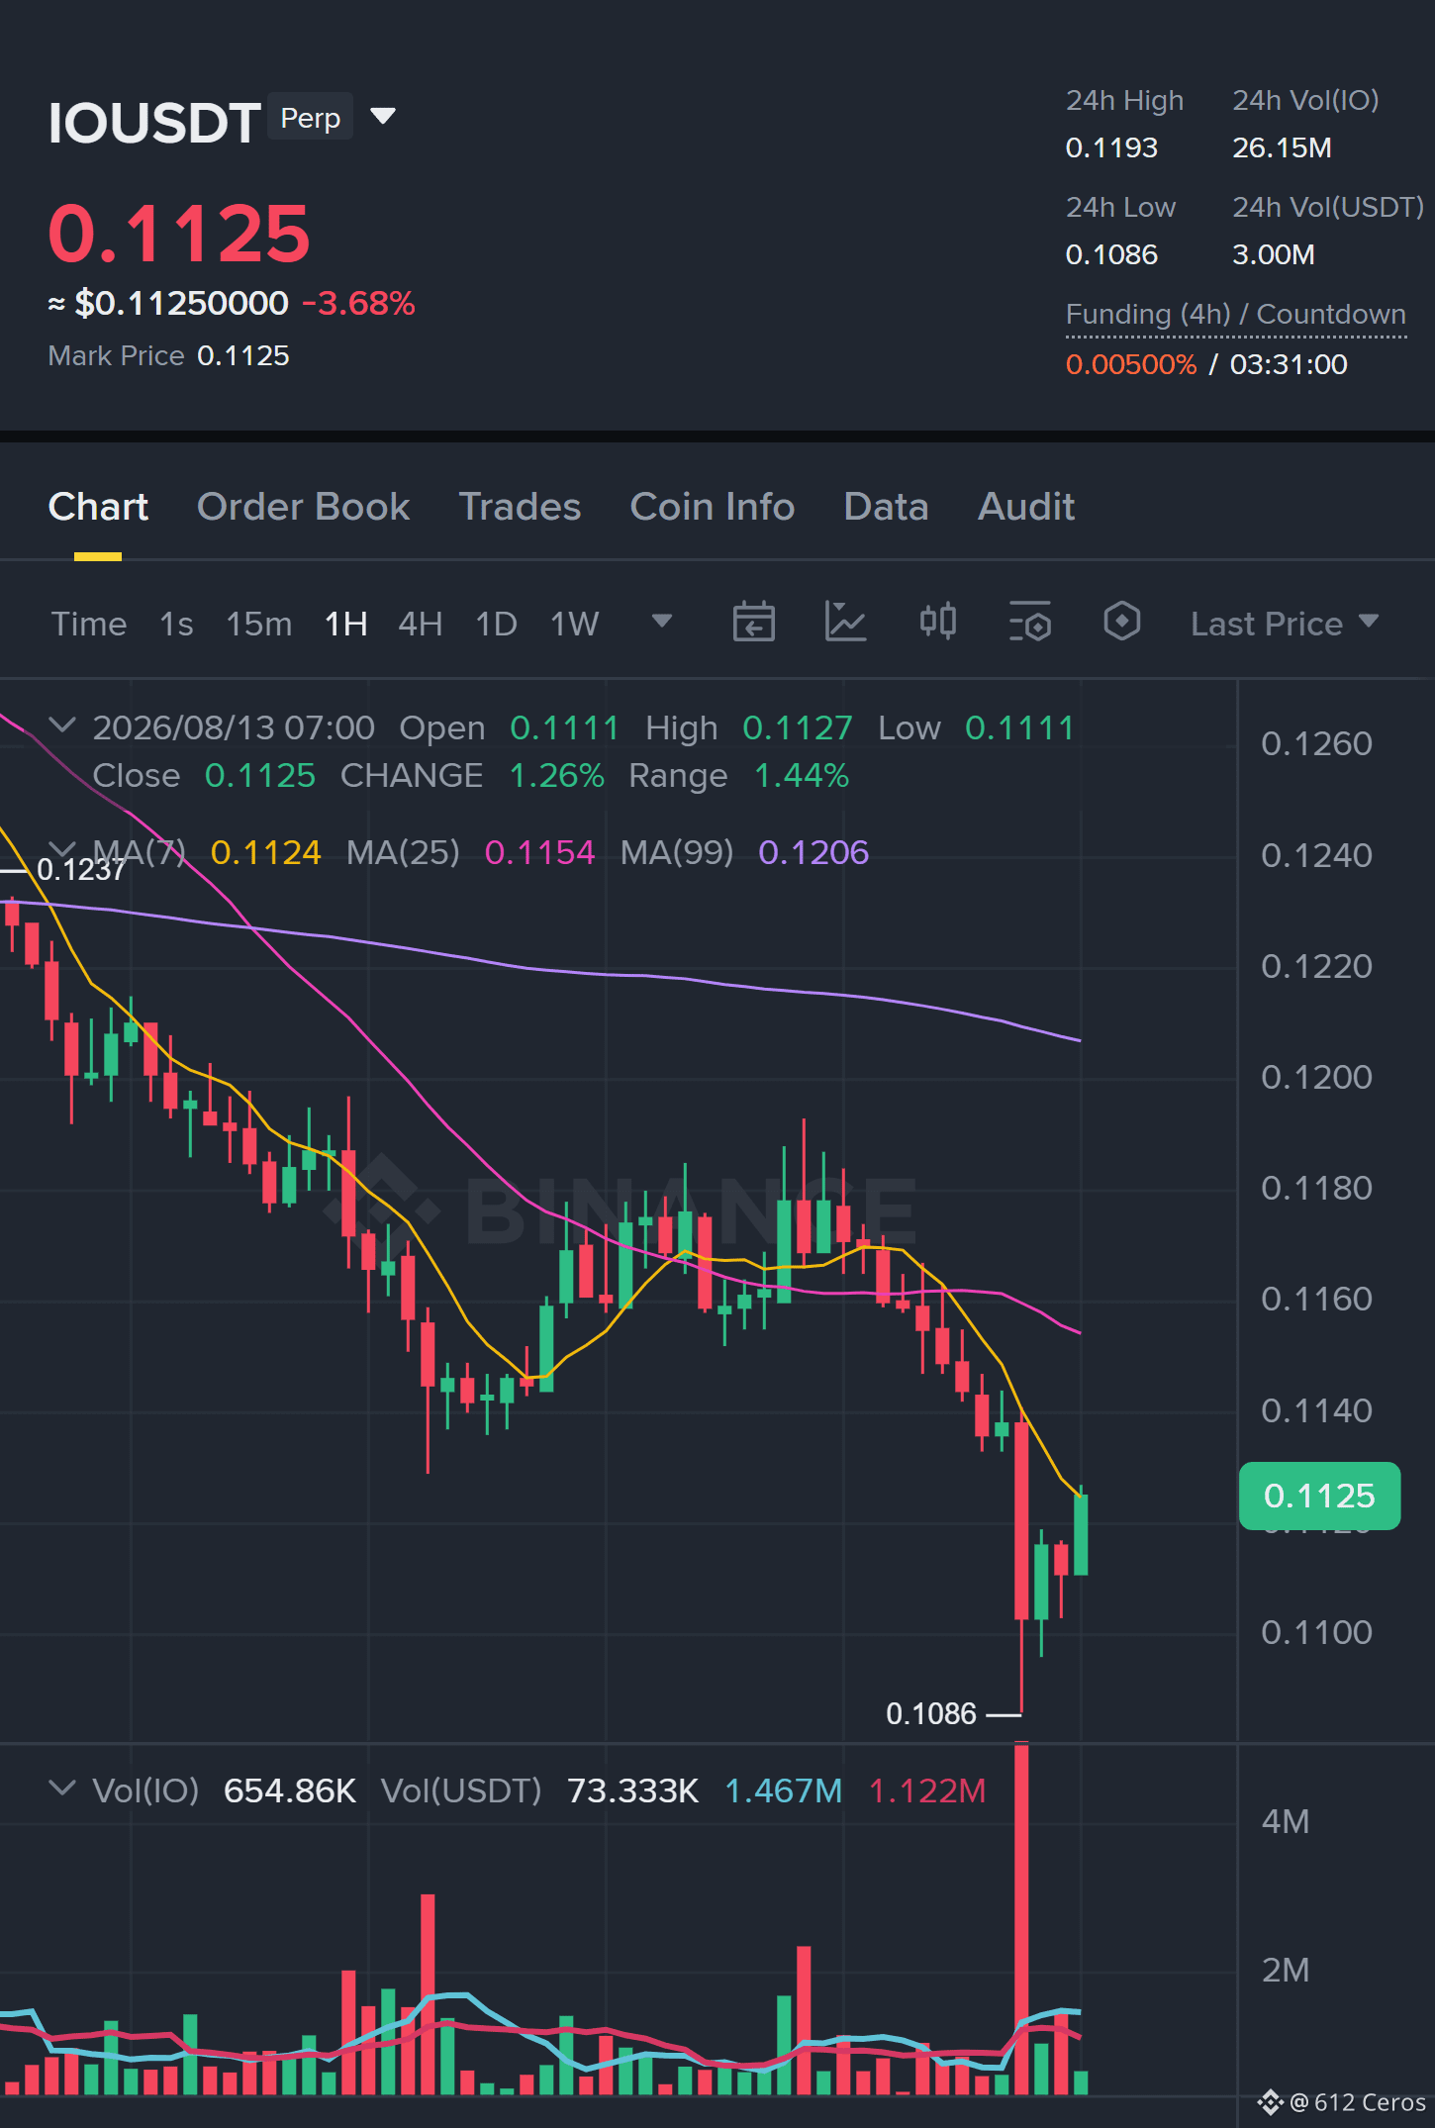Open the Trades tab

click(x=520, y=507)
